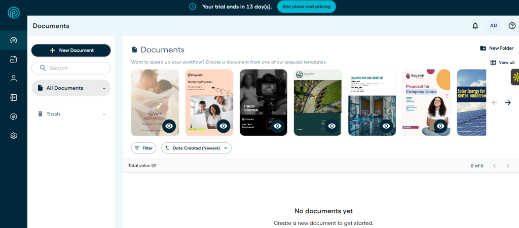Open the Marketing Proposal template thumbnail
This screenshot has width=519, height=228.
pyautogui.click(x=209, y=102)
